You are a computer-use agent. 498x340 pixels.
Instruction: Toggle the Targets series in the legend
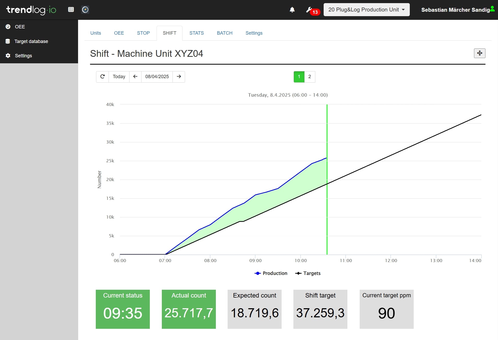pyautogui.click(x=308, y=273)
